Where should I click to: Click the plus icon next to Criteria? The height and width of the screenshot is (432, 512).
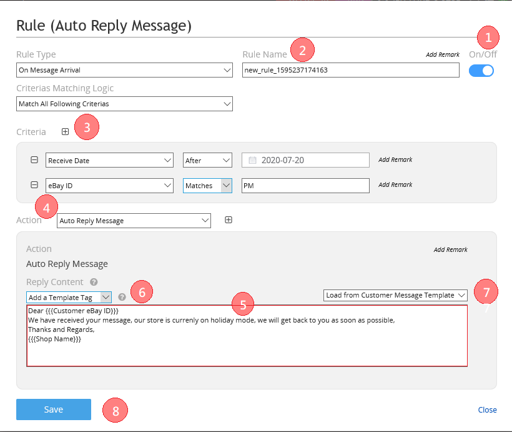coord(66,132)
